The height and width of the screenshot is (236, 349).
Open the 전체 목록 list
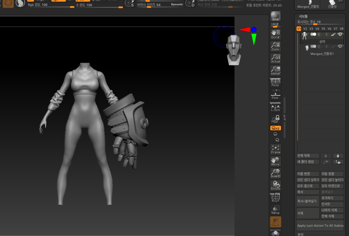tap(308, 156)
